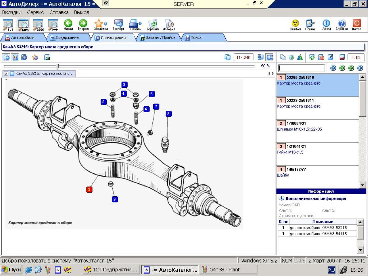Click the Экспорт export icon
The width and height of the screenshot is (368, 276).
[118, 25]
